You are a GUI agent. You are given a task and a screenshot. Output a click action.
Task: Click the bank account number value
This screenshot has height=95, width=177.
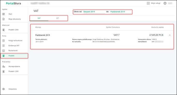[104, 42]
